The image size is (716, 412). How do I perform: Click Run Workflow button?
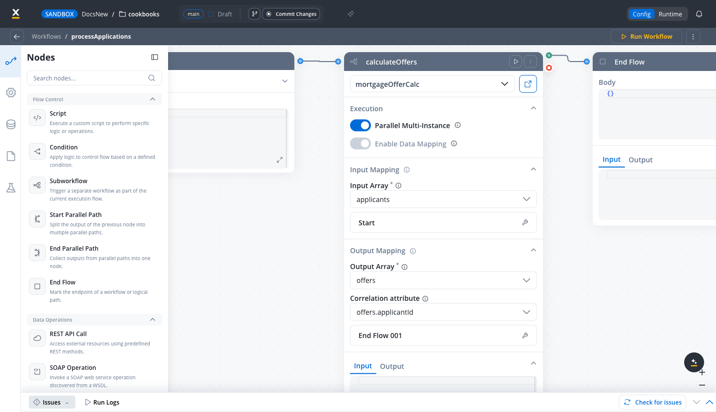(646, 36)
